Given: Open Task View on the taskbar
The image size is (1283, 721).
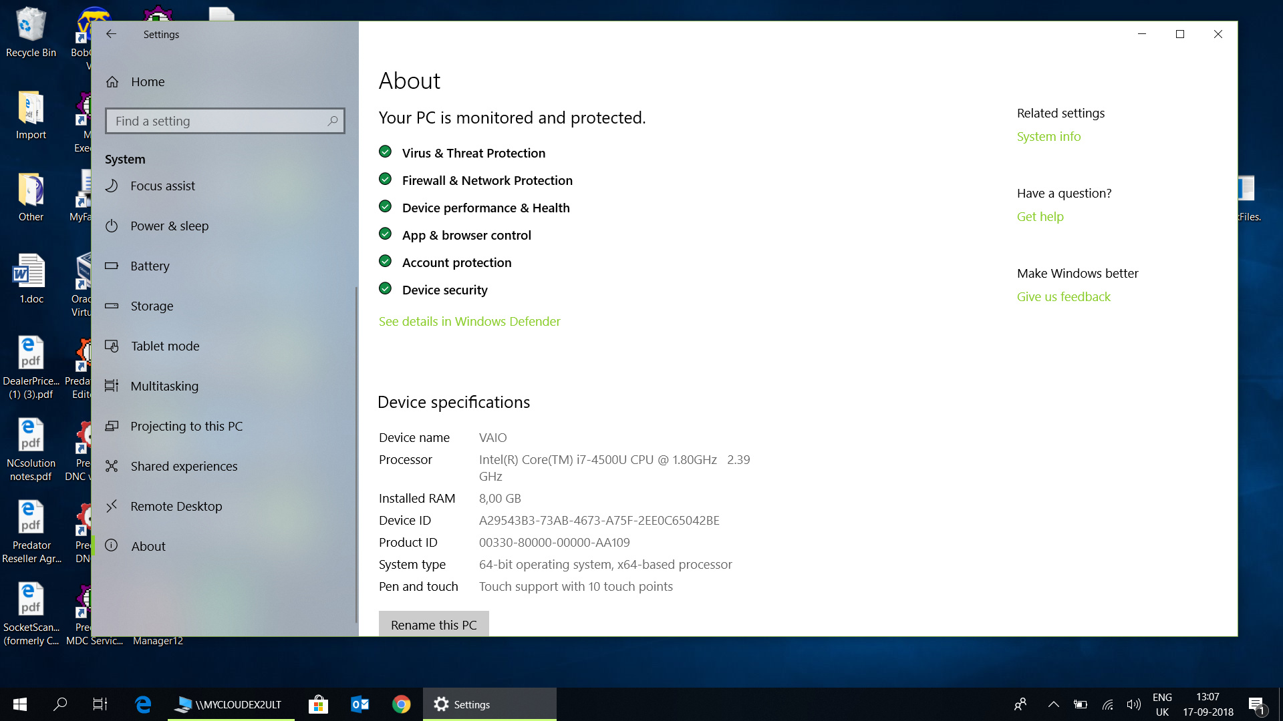Looking at the screenshot, I should pos(100,704).
